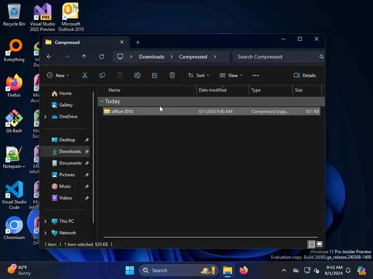Open Music in Quick access
The width and height of the screenshot is (373, 279).
point(65,186)
